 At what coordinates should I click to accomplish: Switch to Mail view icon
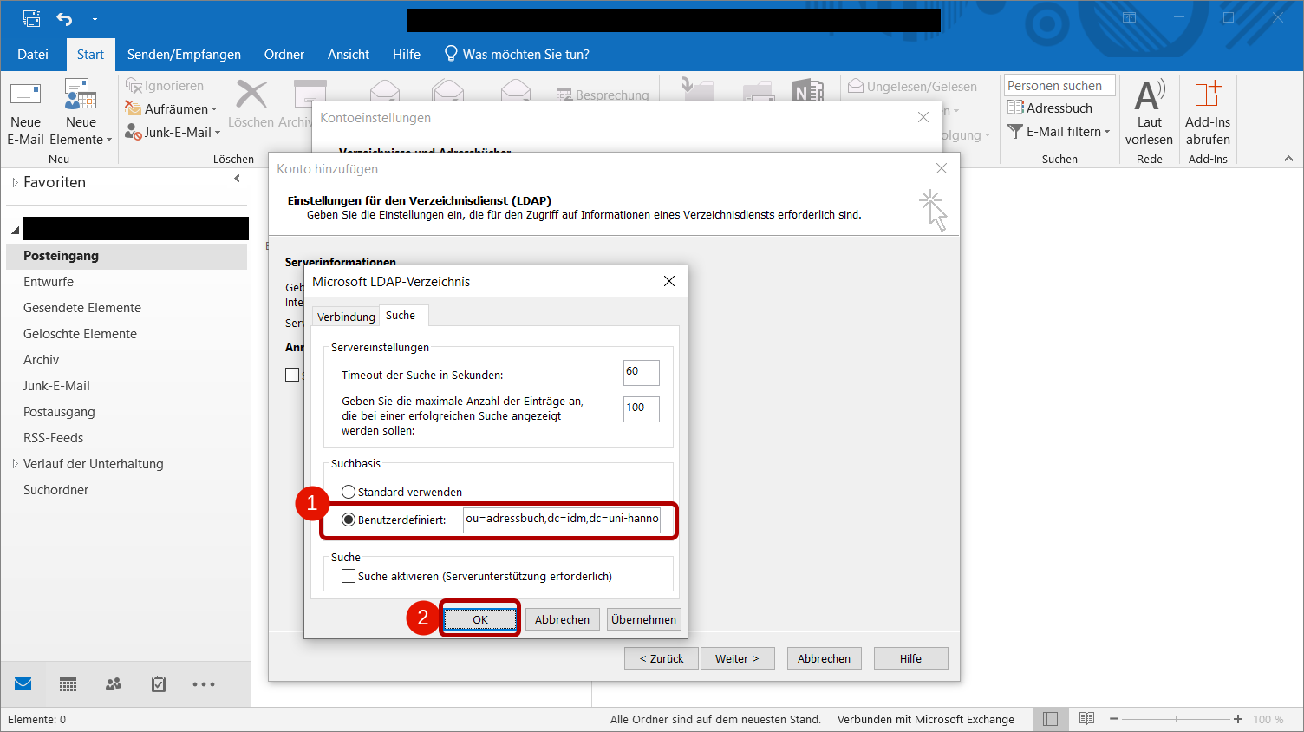click(23, 684)
